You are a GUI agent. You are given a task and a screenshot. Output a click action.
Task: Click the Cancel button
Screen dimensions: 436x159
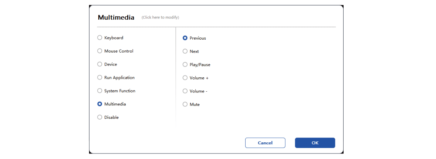coord(265,143)
